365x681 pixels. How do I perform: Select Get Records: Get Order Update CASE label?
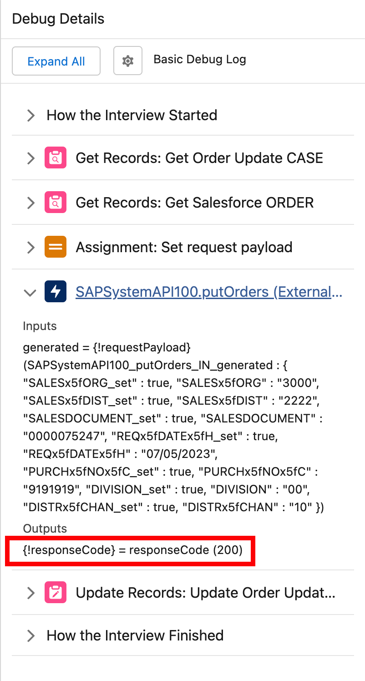(x=199, y=158)
